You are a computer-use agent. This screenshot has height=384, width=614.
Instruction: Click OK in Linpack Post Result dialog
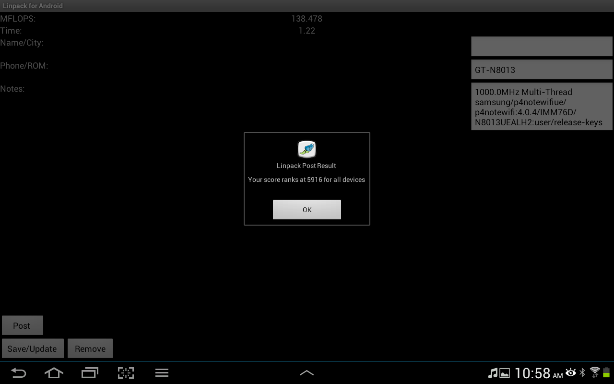tap(307, 210)
